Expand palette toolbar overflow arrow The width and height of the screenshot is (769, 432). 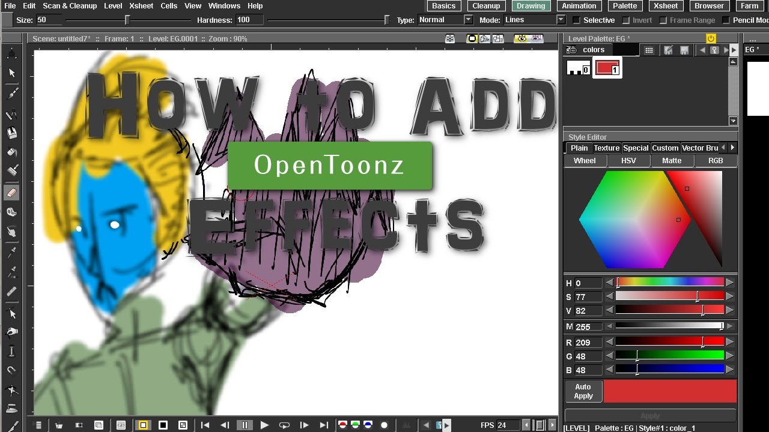click(734, 50)
